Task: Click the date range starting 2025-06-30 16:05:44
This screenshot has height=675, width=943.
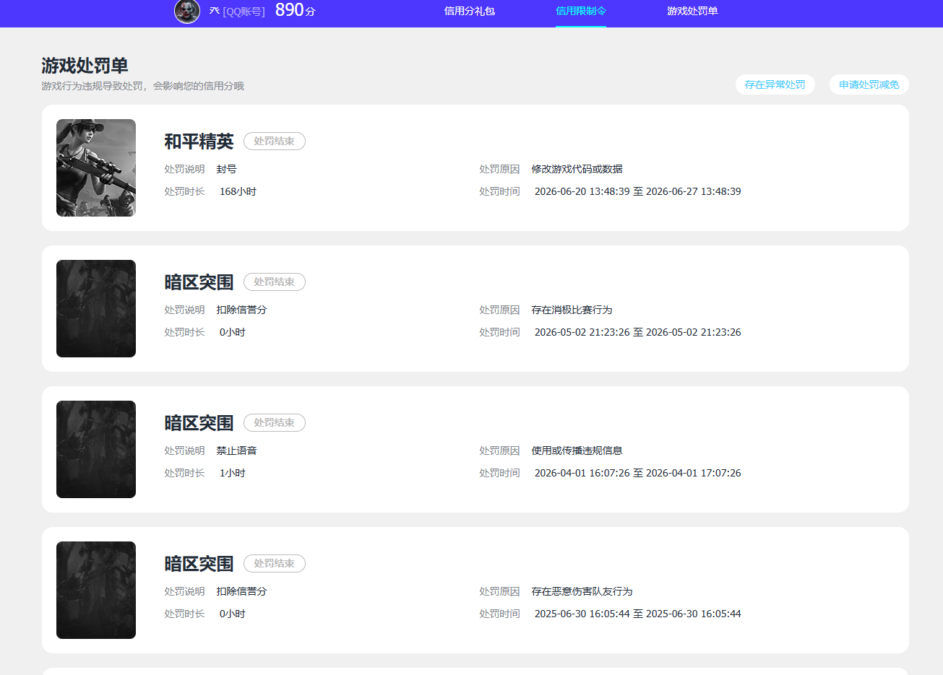Action: click(637, 614)
